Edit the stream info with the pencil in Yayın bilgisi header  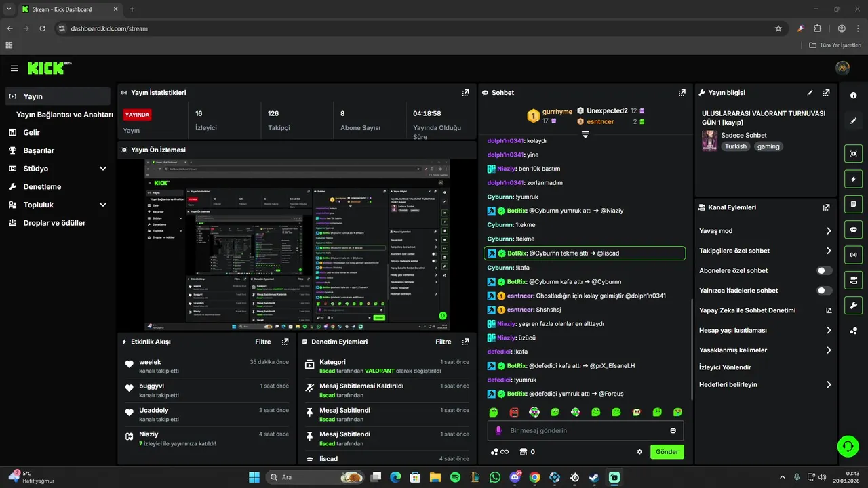pos(810,93)
